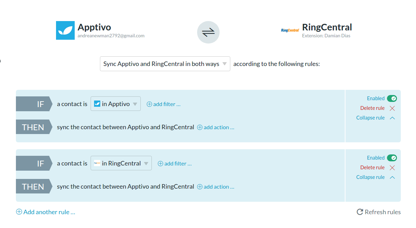Open the 'in Apptivo' source dropdown
Image resolution: width=416 pixels, height=228 pixels.
pos(115,104)
